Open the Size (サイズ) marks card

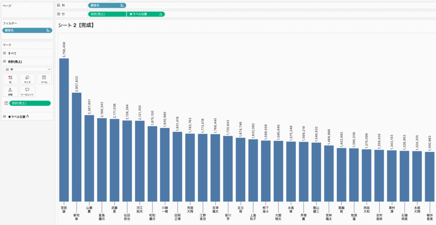coord(27,79)
